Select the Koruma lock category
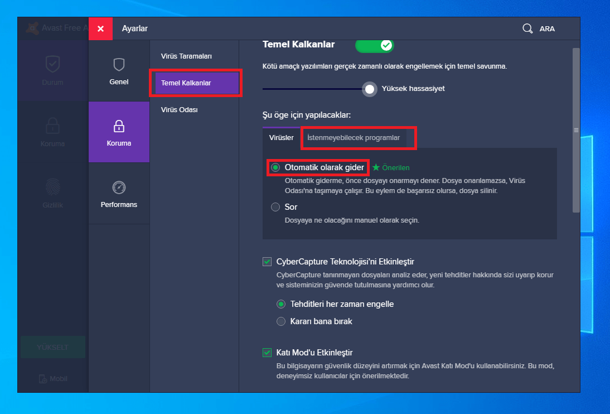The image size is (610, 414). pos(119,132)
